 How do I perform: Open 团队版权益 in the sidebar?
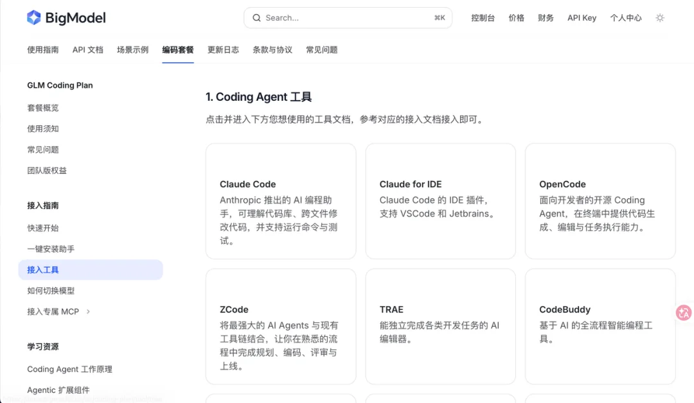(47, 171)
